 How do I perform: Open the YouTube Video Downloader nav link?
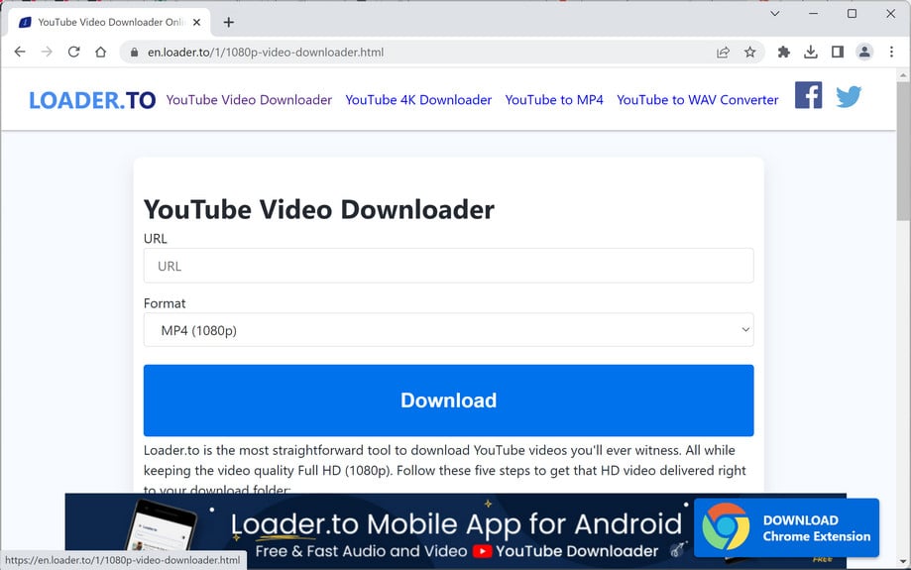point(249,100)
